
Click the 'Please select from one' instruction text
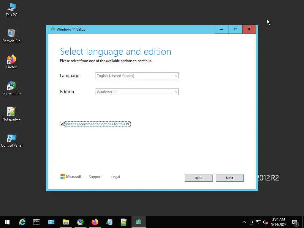pyautogui.click(x=106, y=61)
